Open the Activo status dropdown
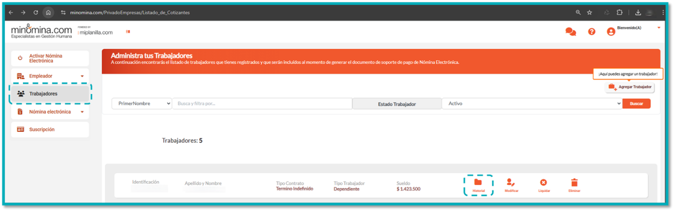 [x=532, y=104]
